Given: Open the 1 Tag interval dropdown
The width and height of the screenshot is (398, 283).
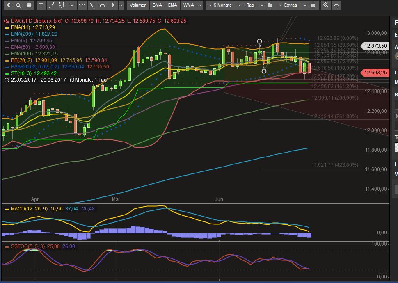Looking at the screenshot, I should 248,5.
